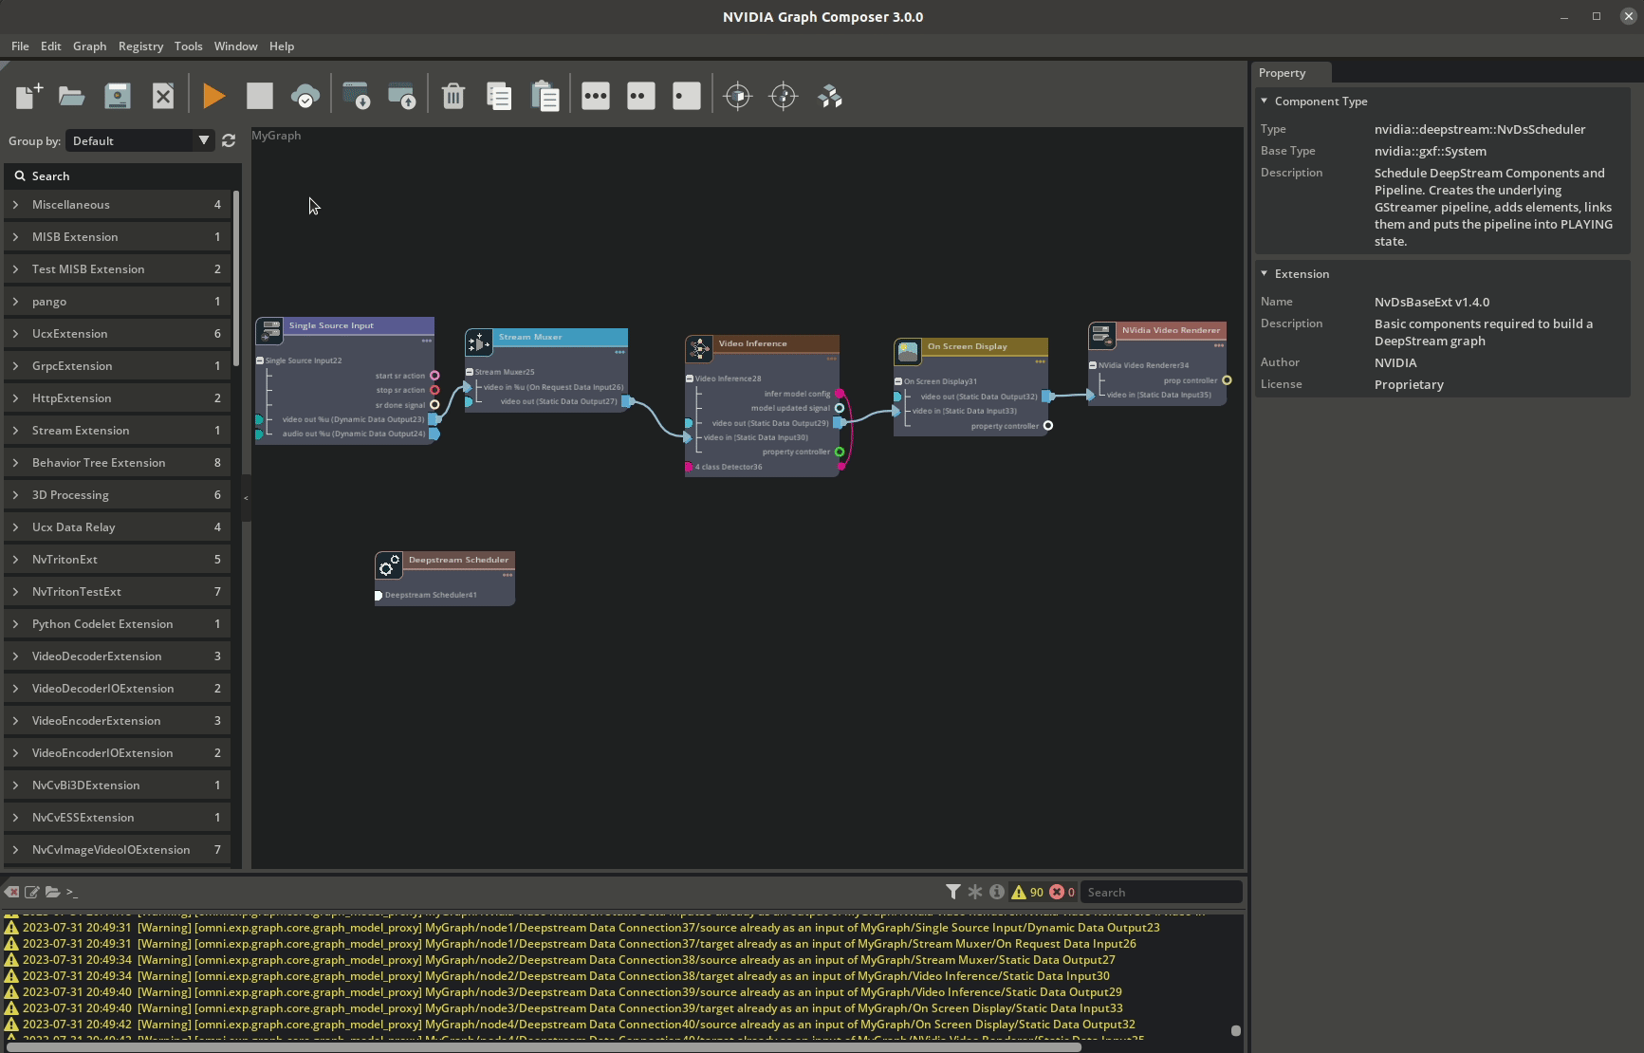Collapse the On Screen Display31 component tree
This screenshot has width=1644, height=1053.
tap(898, 381)
